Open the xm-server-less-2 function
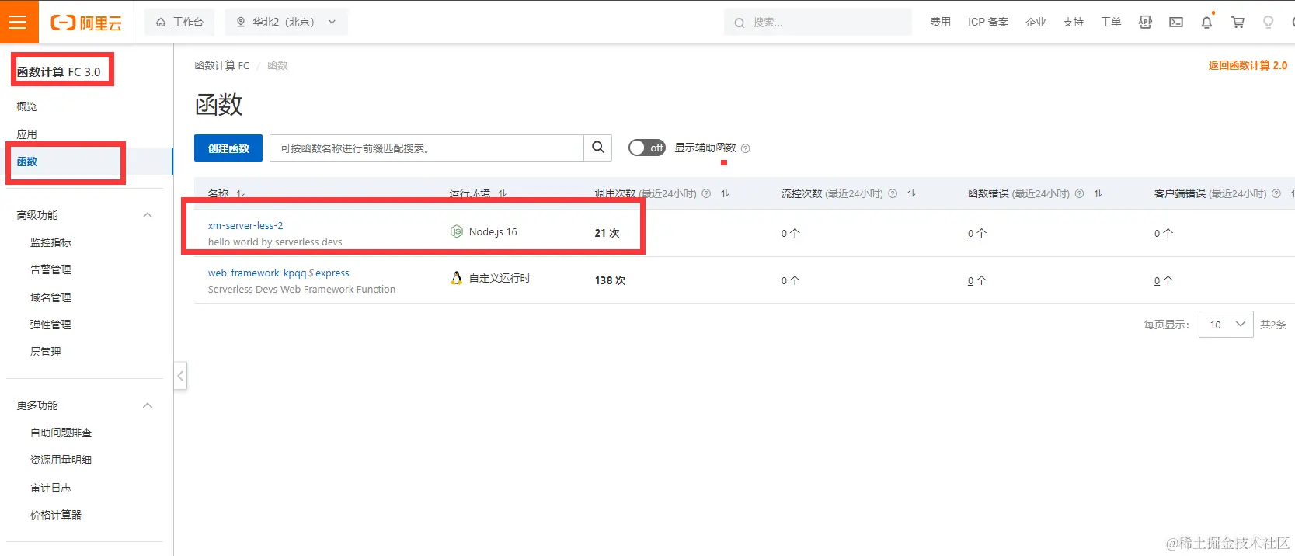Screen dimensions: 1295x556 click(x=245, y=225)
